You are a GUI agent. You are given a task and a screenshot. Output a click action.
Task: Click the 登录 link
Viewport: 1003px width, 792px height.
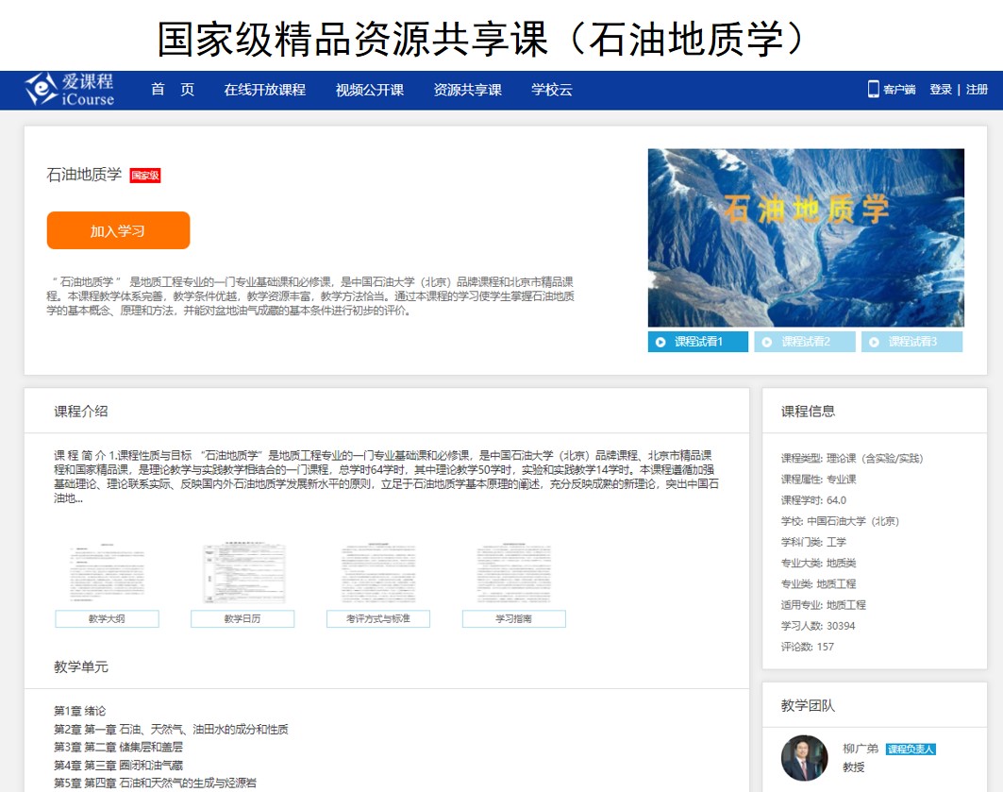940,90
